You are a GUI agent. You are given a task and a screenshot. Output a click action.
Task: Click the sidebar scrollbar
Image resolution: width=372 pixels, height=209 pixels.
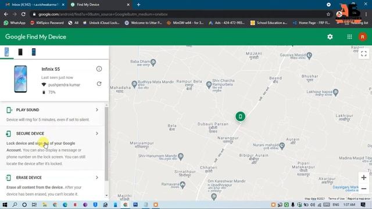[x=106, y=143]
